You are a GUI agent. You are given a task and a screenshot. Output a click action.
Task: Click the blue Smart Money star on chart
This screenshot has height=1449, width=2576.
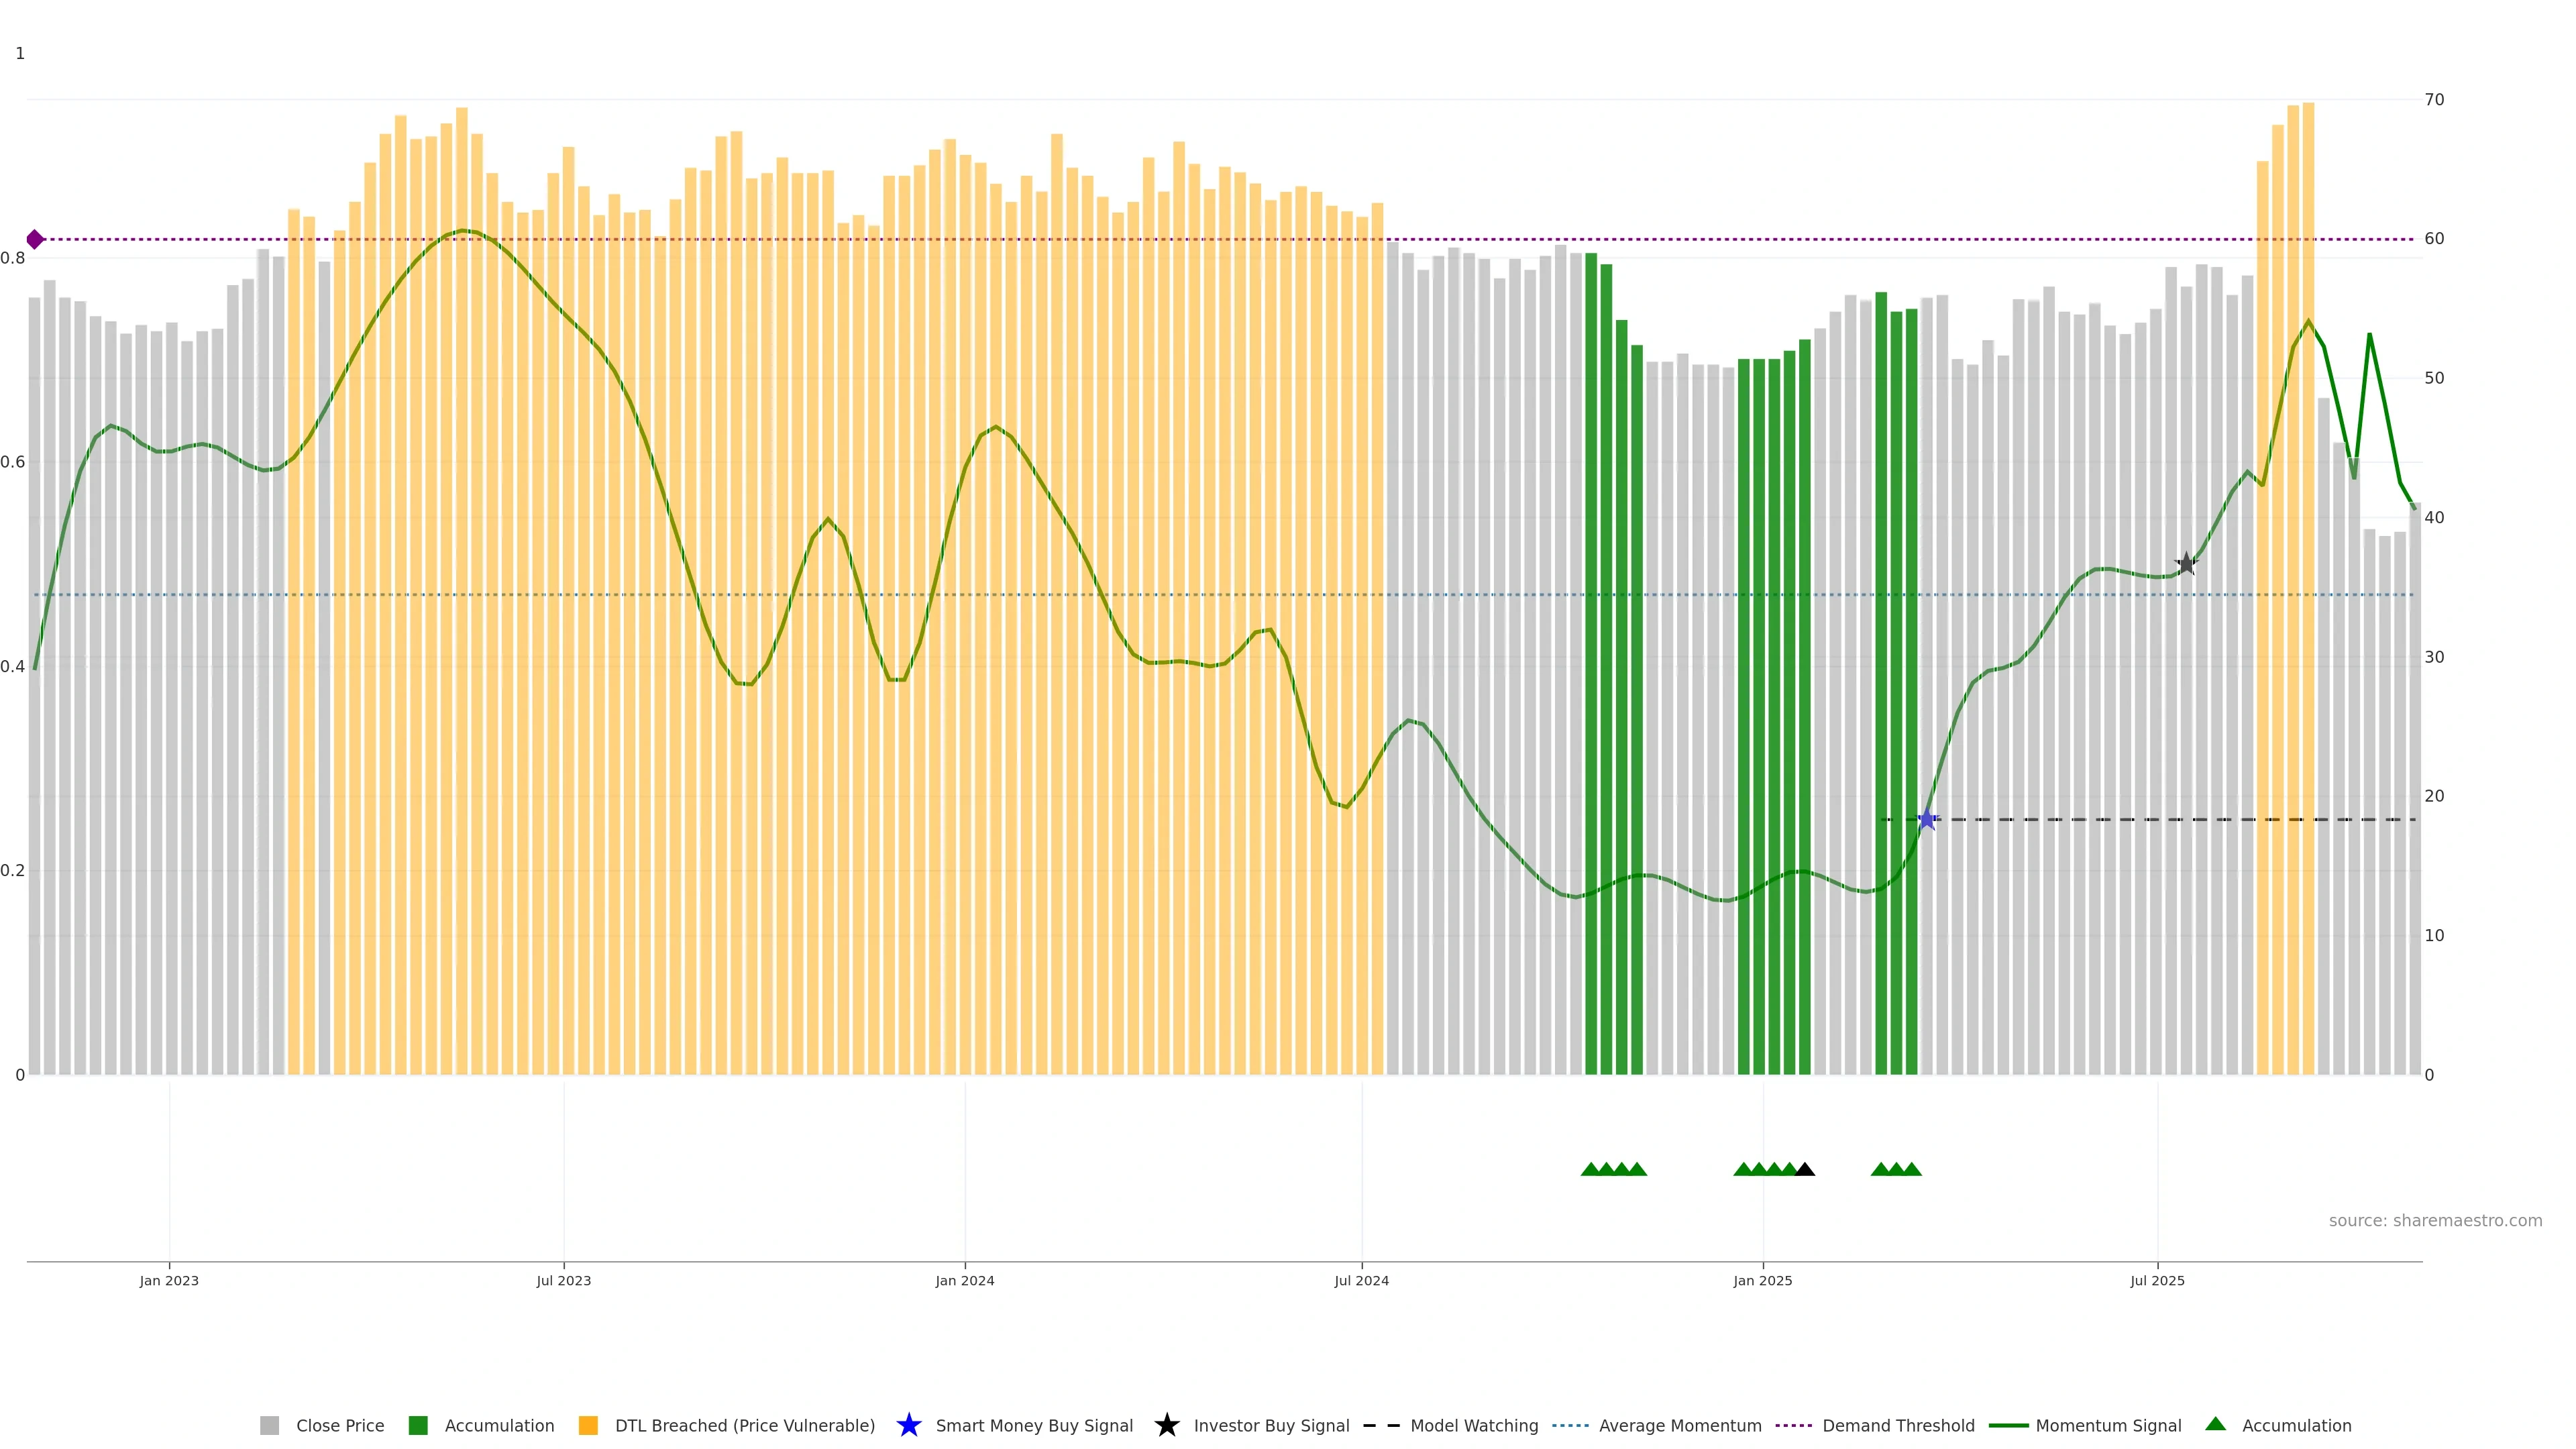tap(1927, 820)
